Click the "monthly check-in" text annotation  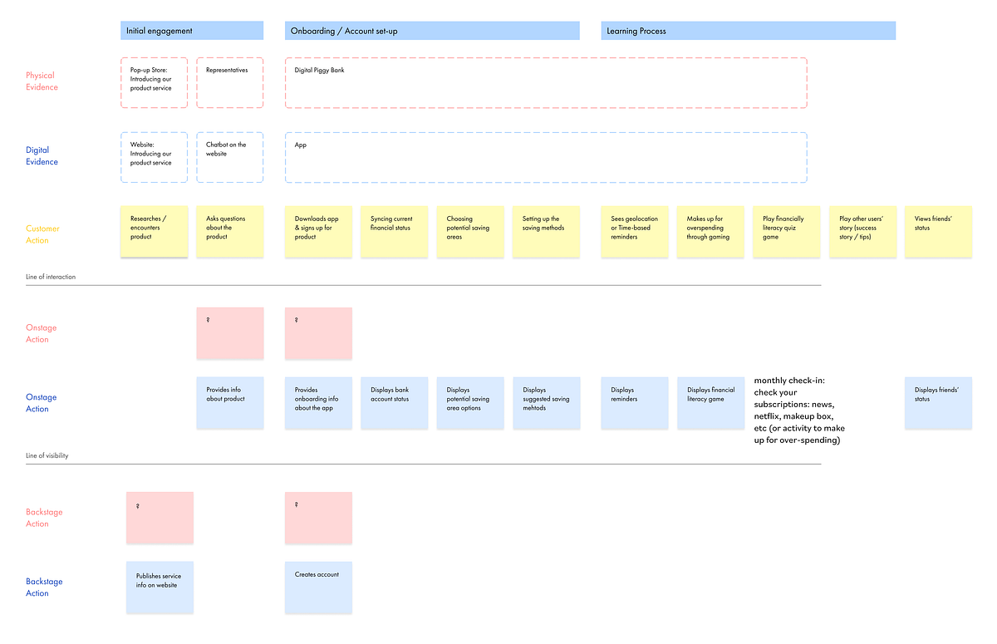click(799, 410)
